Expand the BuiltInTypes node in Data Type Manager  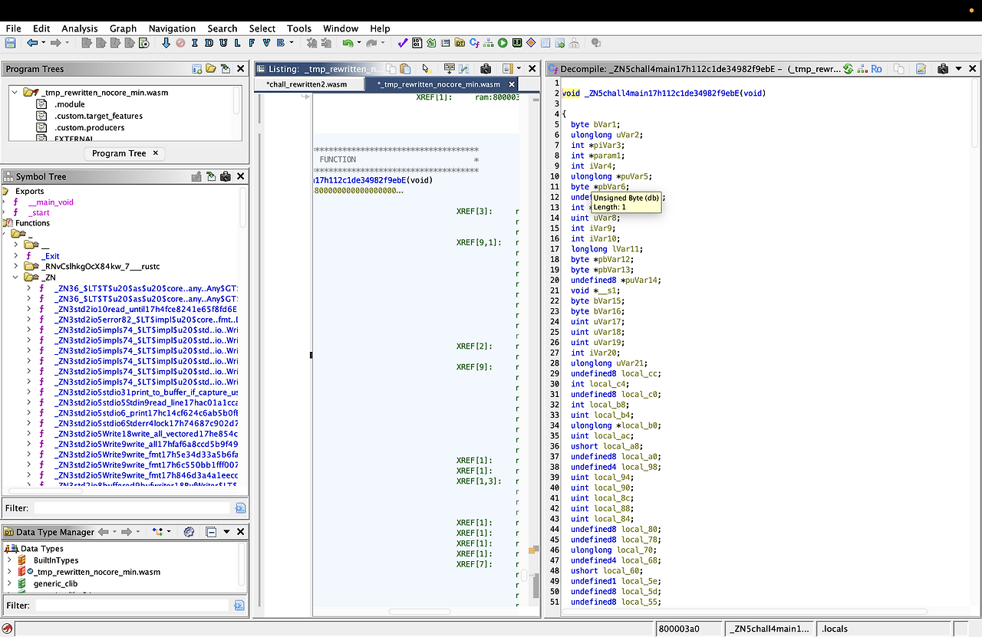pos(9,560)
